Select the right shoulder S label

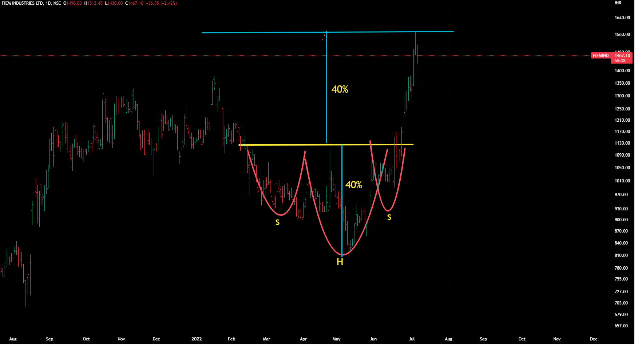tap(389, 217)
